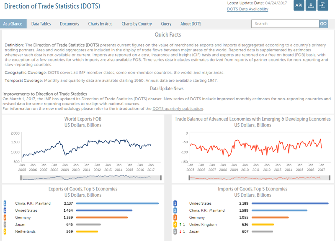Viewport: 335px width, 241px height.
Task: Switch to Charts by Country tab
Action: (137, 24)
